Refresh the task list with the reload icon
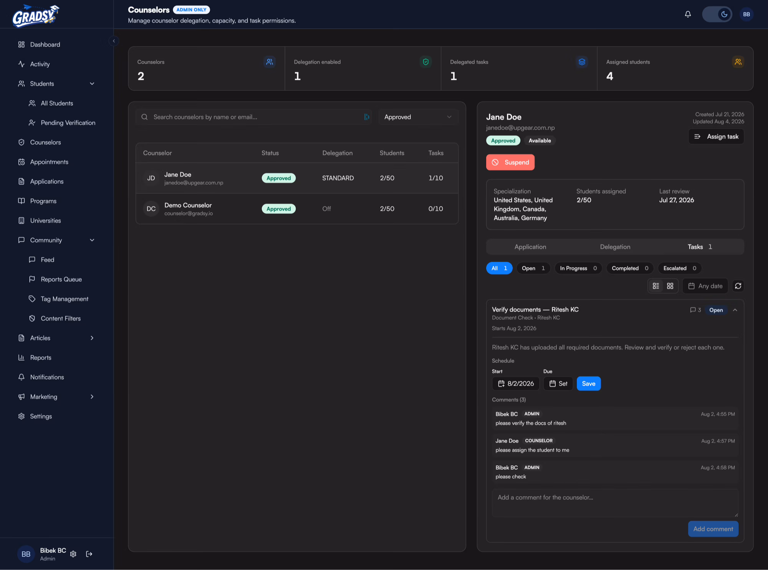Image resolution: width=768 pixels, height=570 pixels. [x=738, y=286]
